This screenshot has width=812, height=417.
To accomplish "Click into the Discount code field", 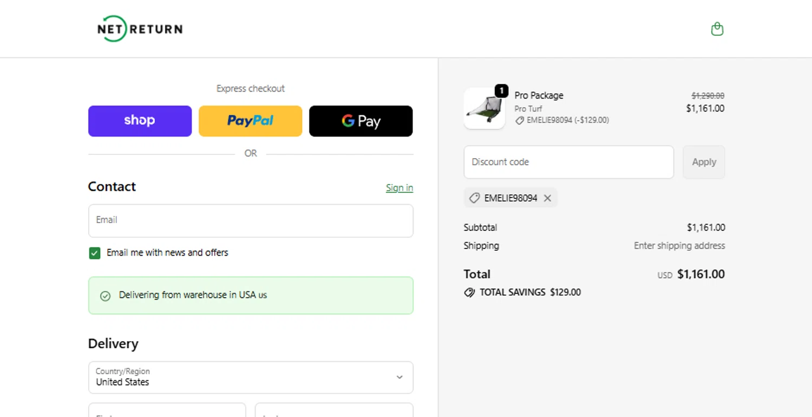I will [568, 162].
